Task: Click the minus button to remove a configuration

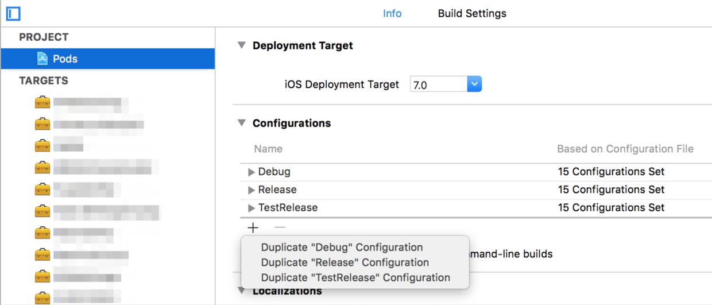Action: [x=280, y=228]
